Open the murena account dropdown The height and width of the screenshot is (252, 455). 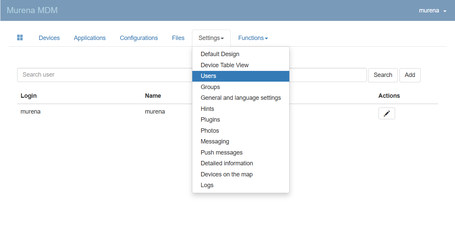click(432, 10)
